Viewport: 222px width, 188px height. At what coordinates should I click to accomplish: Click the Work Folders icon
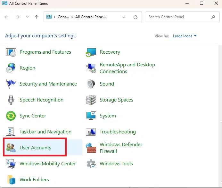click(x=11, y=180)
